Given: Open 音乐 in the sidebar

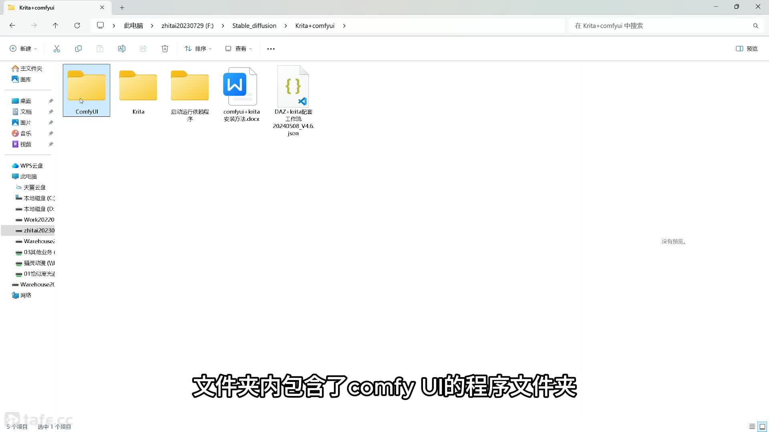Looking at the screenshot, I should pos(22,133).
